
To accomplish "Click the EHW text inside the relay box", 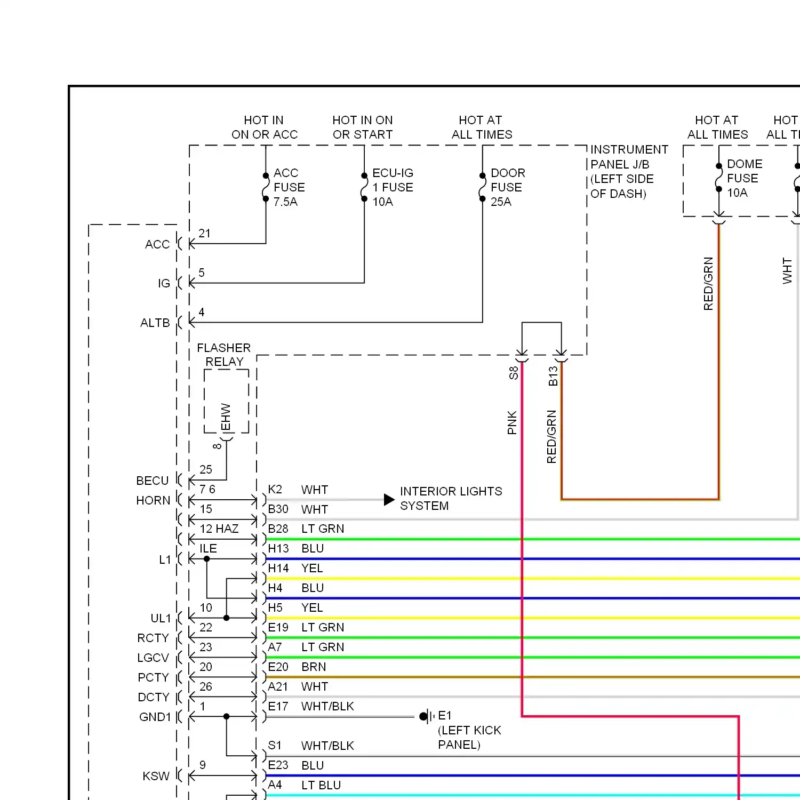I will tap(226, 417).
